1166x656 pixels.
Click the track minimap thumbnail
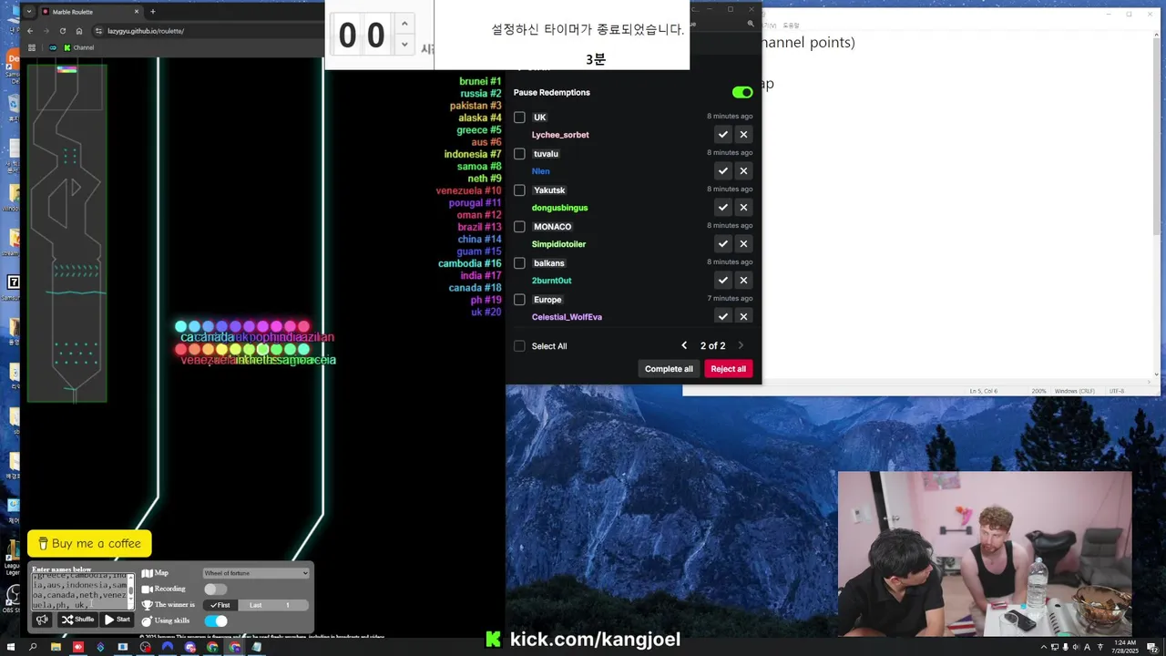66,232
